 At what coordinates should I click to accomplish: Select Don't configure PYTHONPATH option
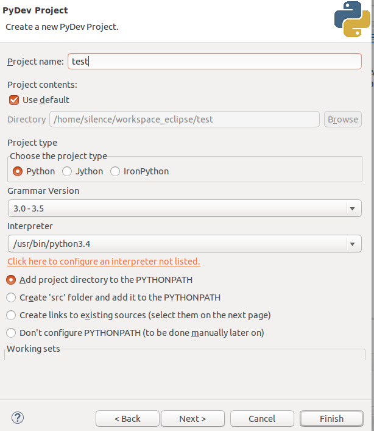(x=11, y=333)
